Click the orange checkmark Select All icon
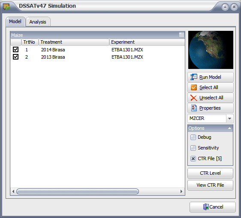 [194, 87]
